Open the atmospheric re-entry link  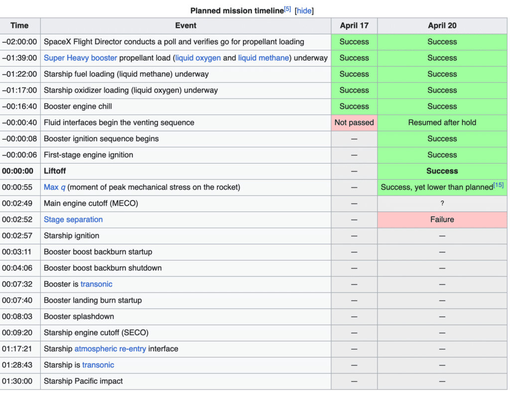click(x=110, y=349)
